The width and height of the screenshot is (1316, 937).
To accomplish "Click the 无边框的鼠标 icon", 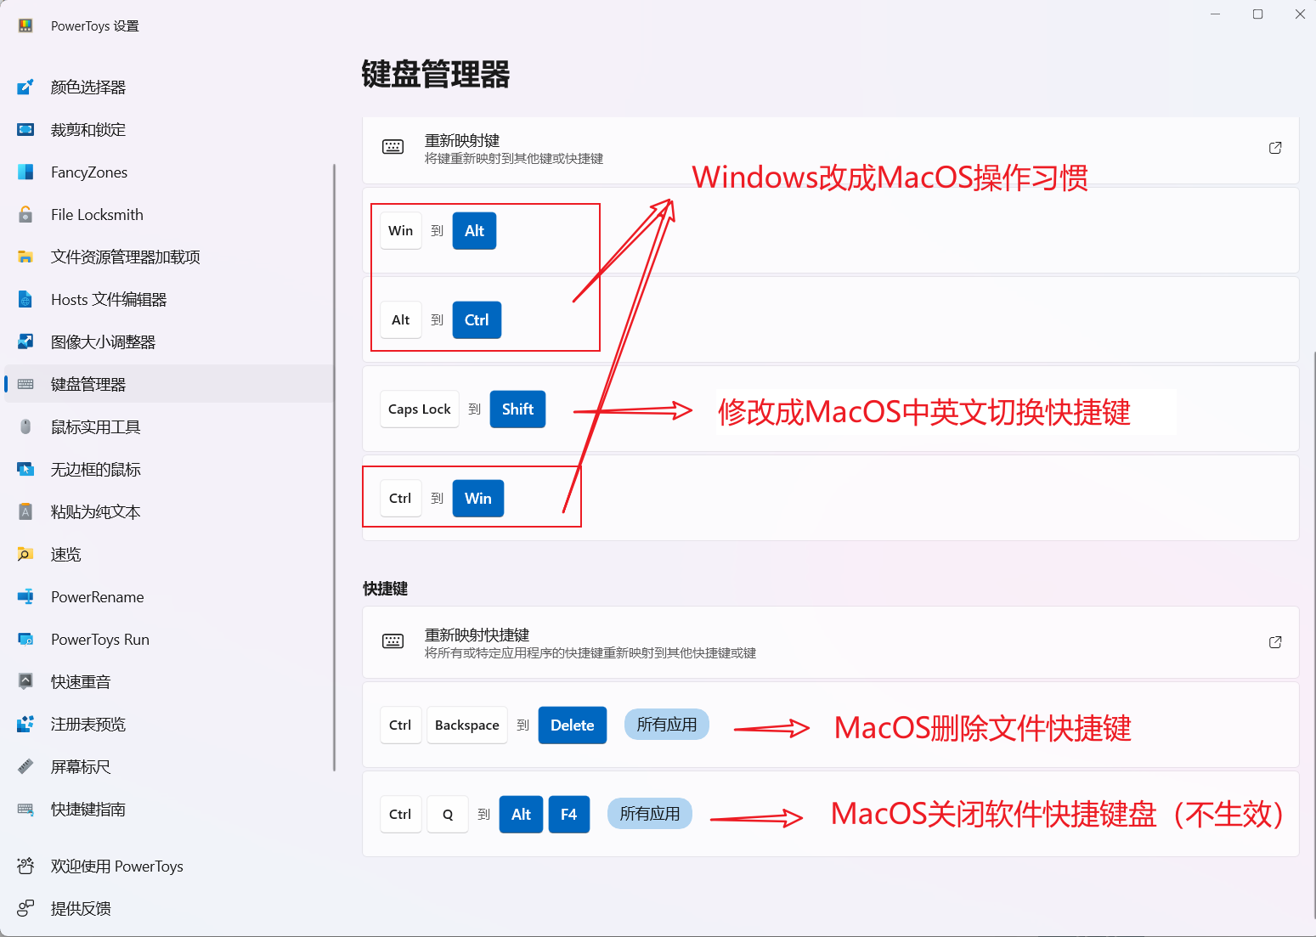I will [25, 469].
